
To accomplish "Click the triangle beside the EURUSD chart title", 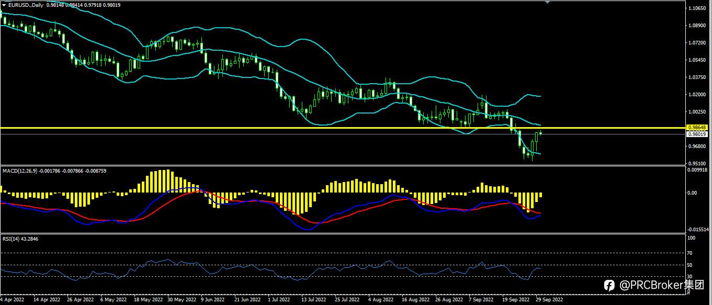I will click(4, 5).
